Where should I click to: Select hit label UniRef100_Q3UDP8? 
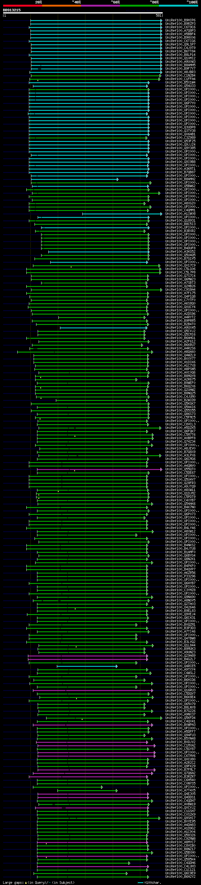[x=180, y=127]
